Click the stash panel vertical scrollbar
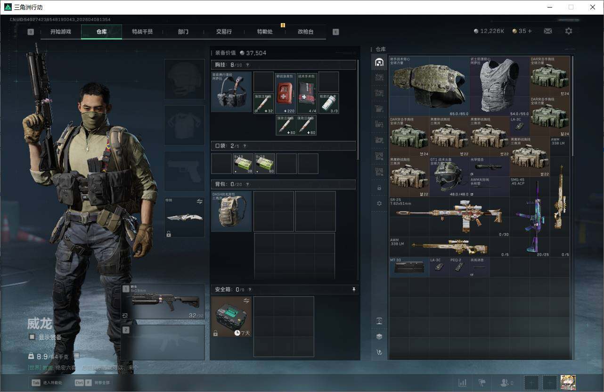The height and width of the screenshot is (392, 604). point(572,106)
